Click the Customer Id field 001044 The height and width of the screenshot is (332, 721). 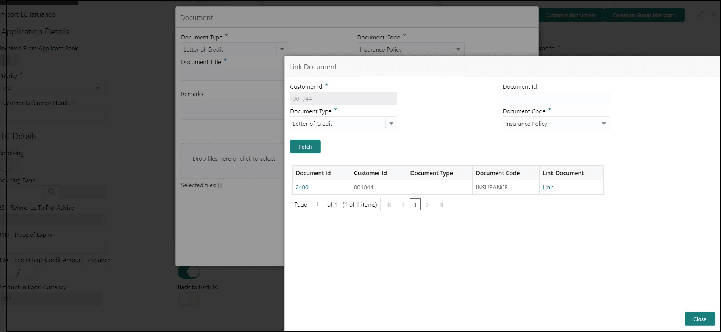pos(344,99)
